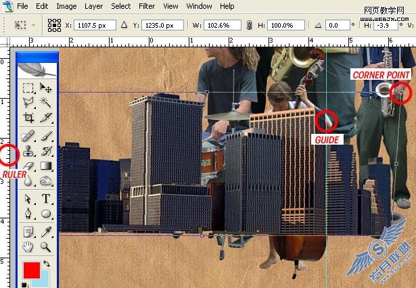This screenshot has height=288, width=416.
Task: Click the transform corner handle by the saxophone
Action: point(400,93)
